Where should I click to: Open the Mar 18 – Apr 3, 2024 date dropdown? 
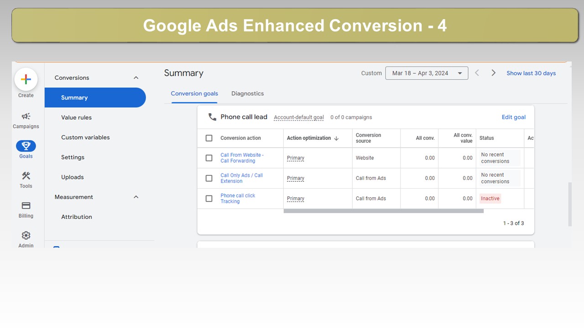coord(427,73)
